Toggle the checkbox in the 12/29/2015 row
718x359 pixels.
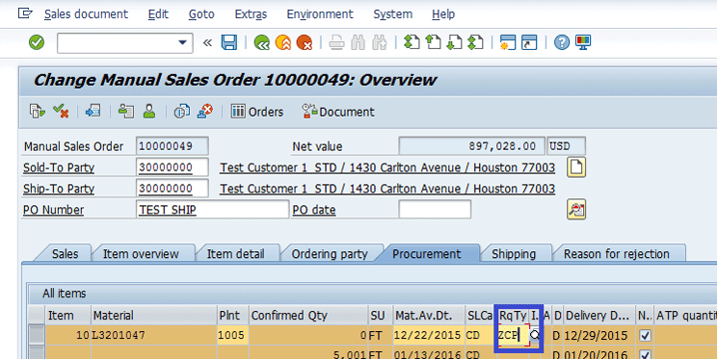pyautogui.click(x=645, y=336)
